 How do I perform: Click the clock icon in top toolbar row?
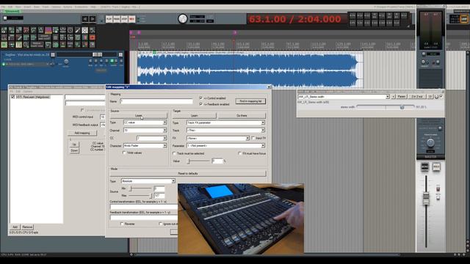click(70, 30)
